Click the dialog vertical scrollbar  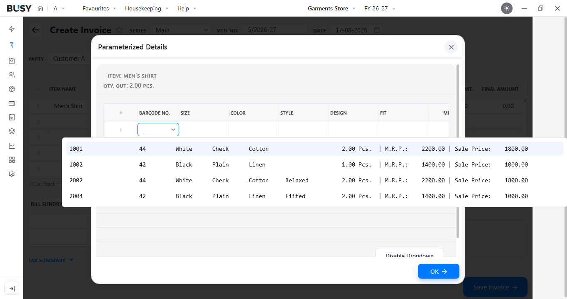pyautogui.click(x=458, y=152)
